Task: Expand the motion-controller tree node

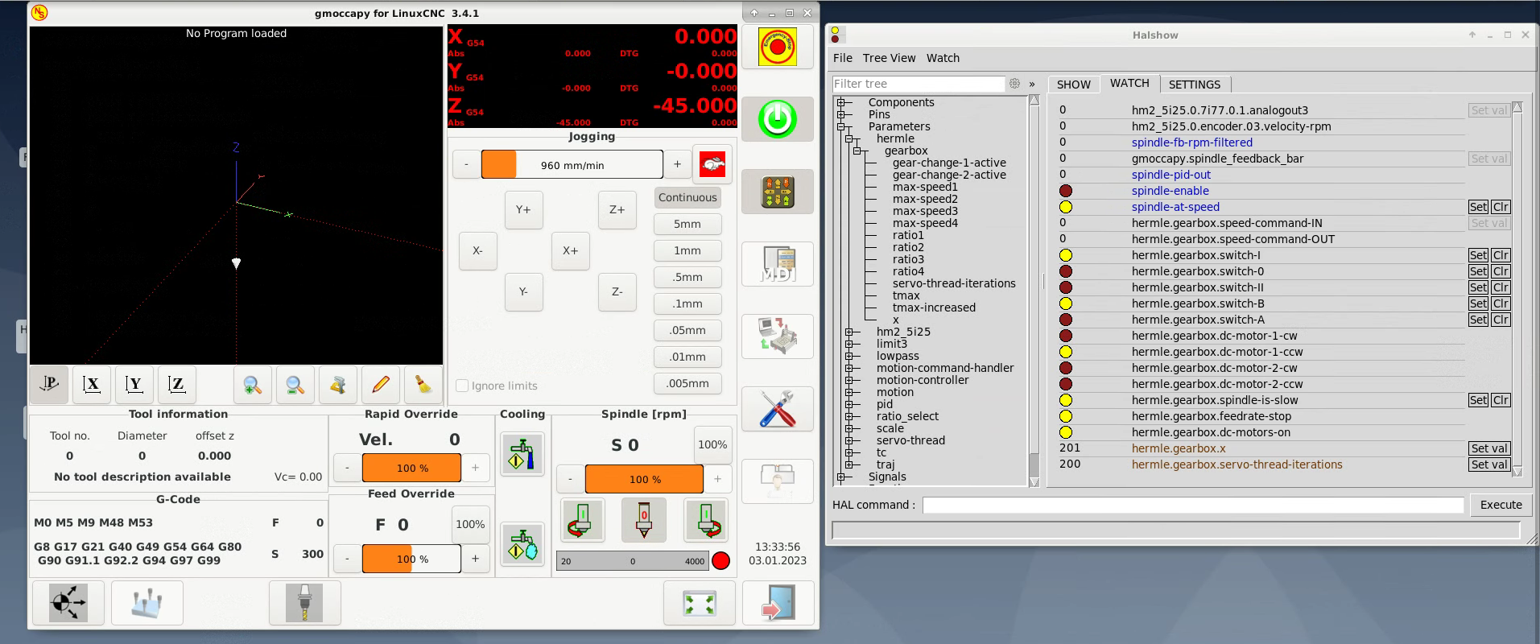Action: pyautogui.click(x=848, y=380)
